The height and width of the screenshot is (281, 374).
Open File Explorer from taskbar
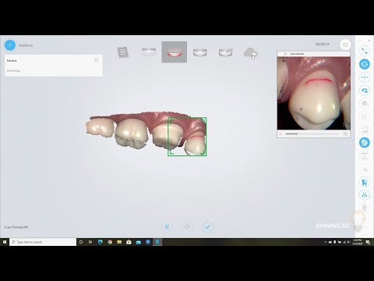coord(119,242)
